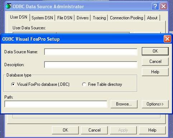Close the ODBC Visual FoxPro Setup dialog
Screen dimensions: 173x138
pos(167,39)
